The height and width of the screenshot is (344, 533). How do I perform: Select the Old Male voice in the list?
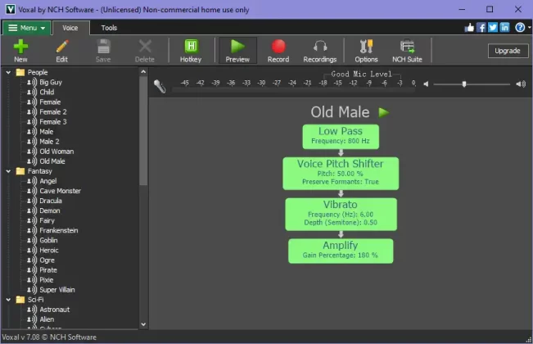52,161
